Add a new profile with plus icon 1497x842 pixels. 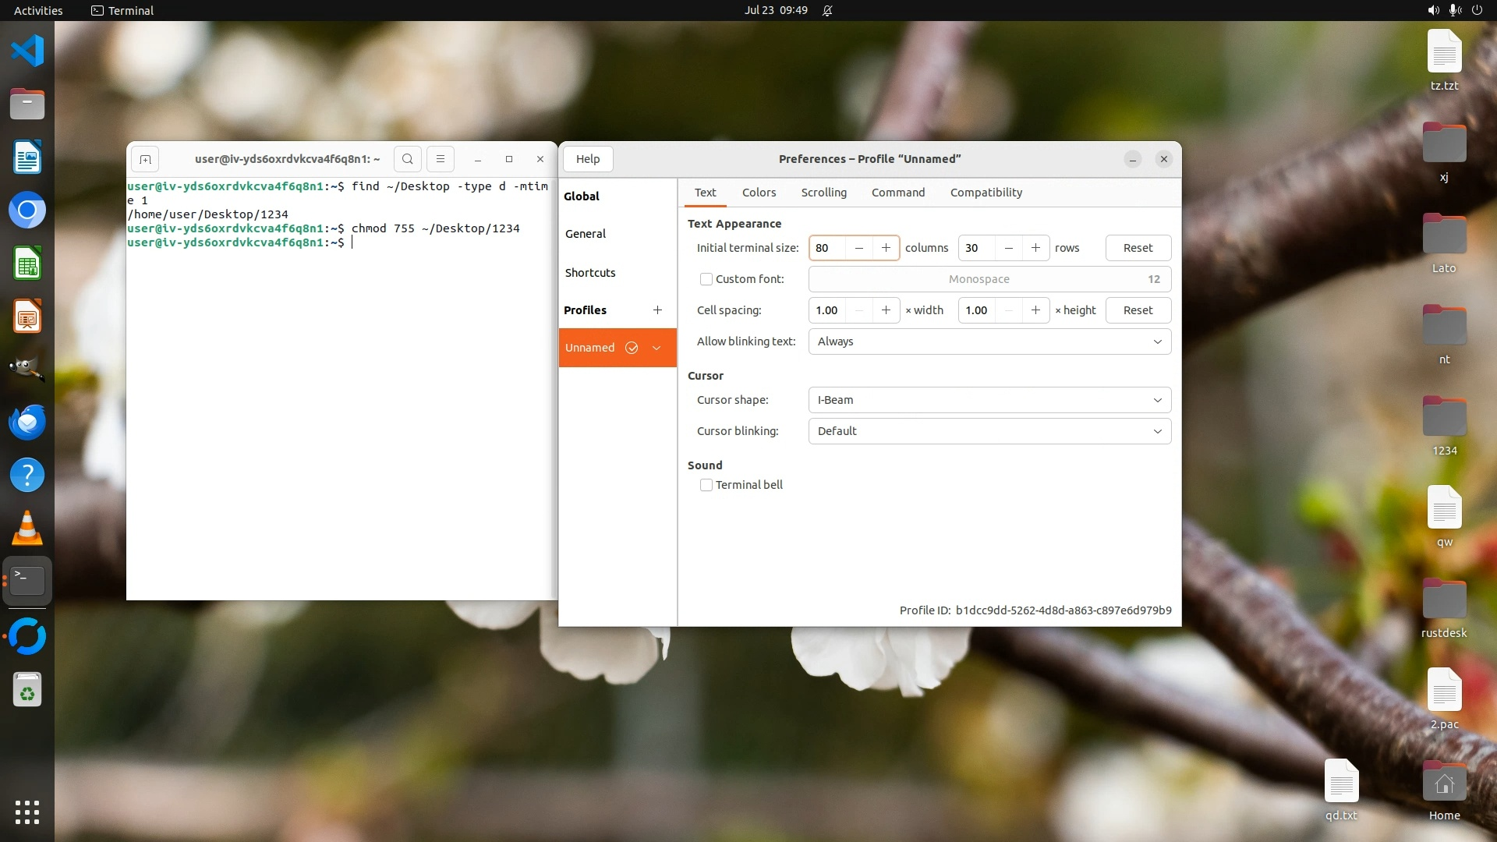pos(657,310)
